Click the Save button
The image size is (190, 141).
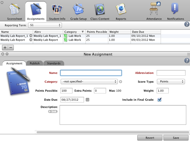(176, 138)
